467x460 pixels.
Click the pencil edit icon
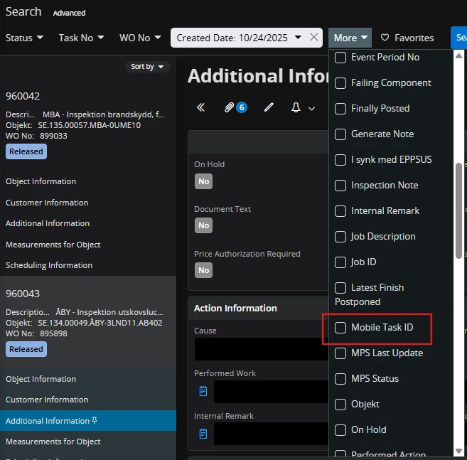(269, 107)
